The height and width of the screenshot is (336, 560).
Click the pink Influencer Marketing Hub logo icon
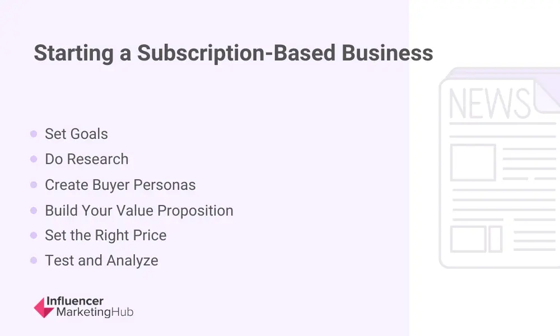coord(44,307)
